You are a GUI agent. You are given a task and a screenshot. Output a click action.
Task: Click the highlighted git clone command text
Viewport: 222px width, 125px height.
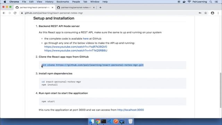point(93,65)
